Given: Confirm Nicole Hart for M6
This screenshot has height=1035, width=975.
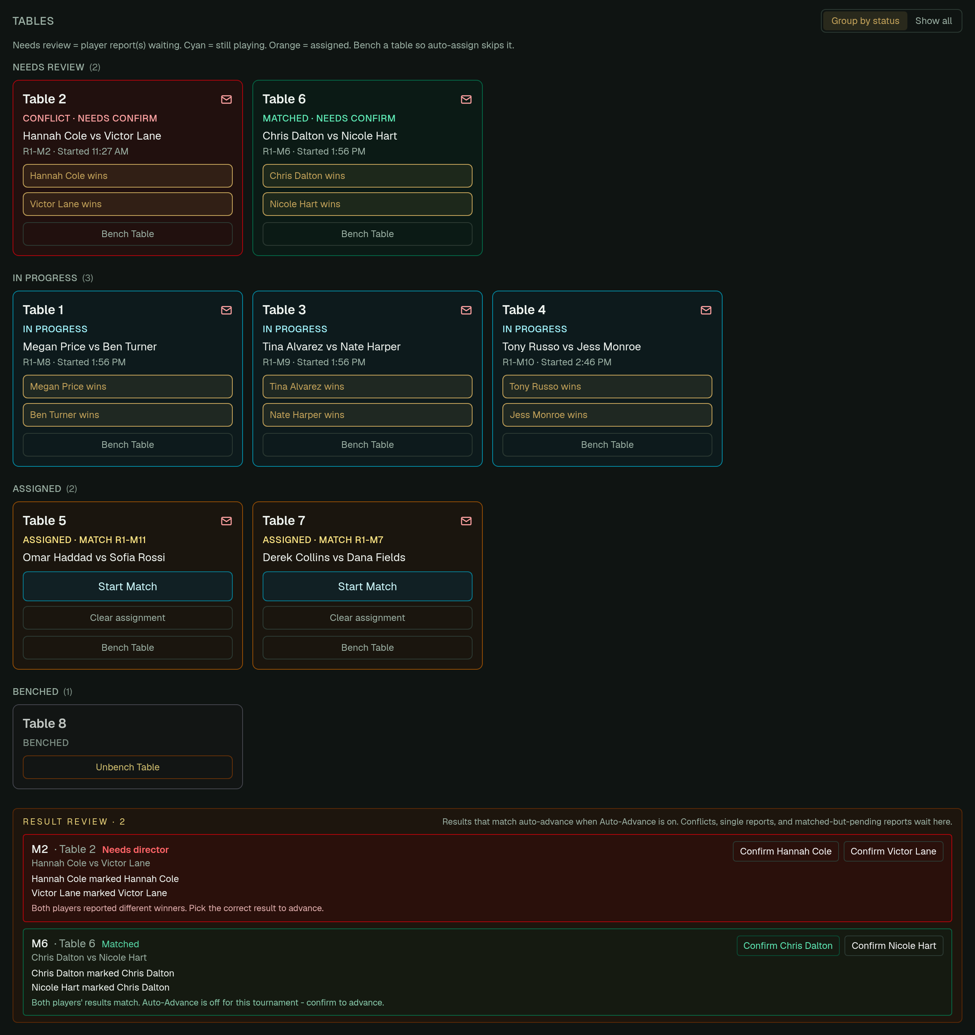Looking at the screenshot, I should pyautogui.click(x=894, y=946).
